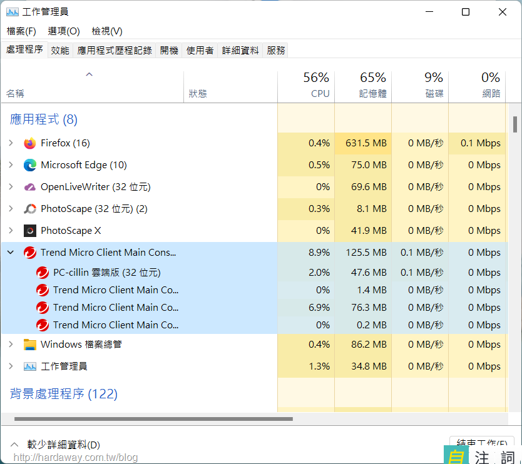This screenshot has width=522, height=464.
Task: Switch to the 應用程式歷程記錄 tab
Action: [115, 51]
